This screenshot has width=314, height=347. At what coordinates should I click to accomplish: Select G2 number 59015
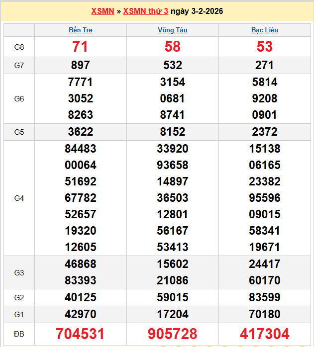[x=172, y=297]
